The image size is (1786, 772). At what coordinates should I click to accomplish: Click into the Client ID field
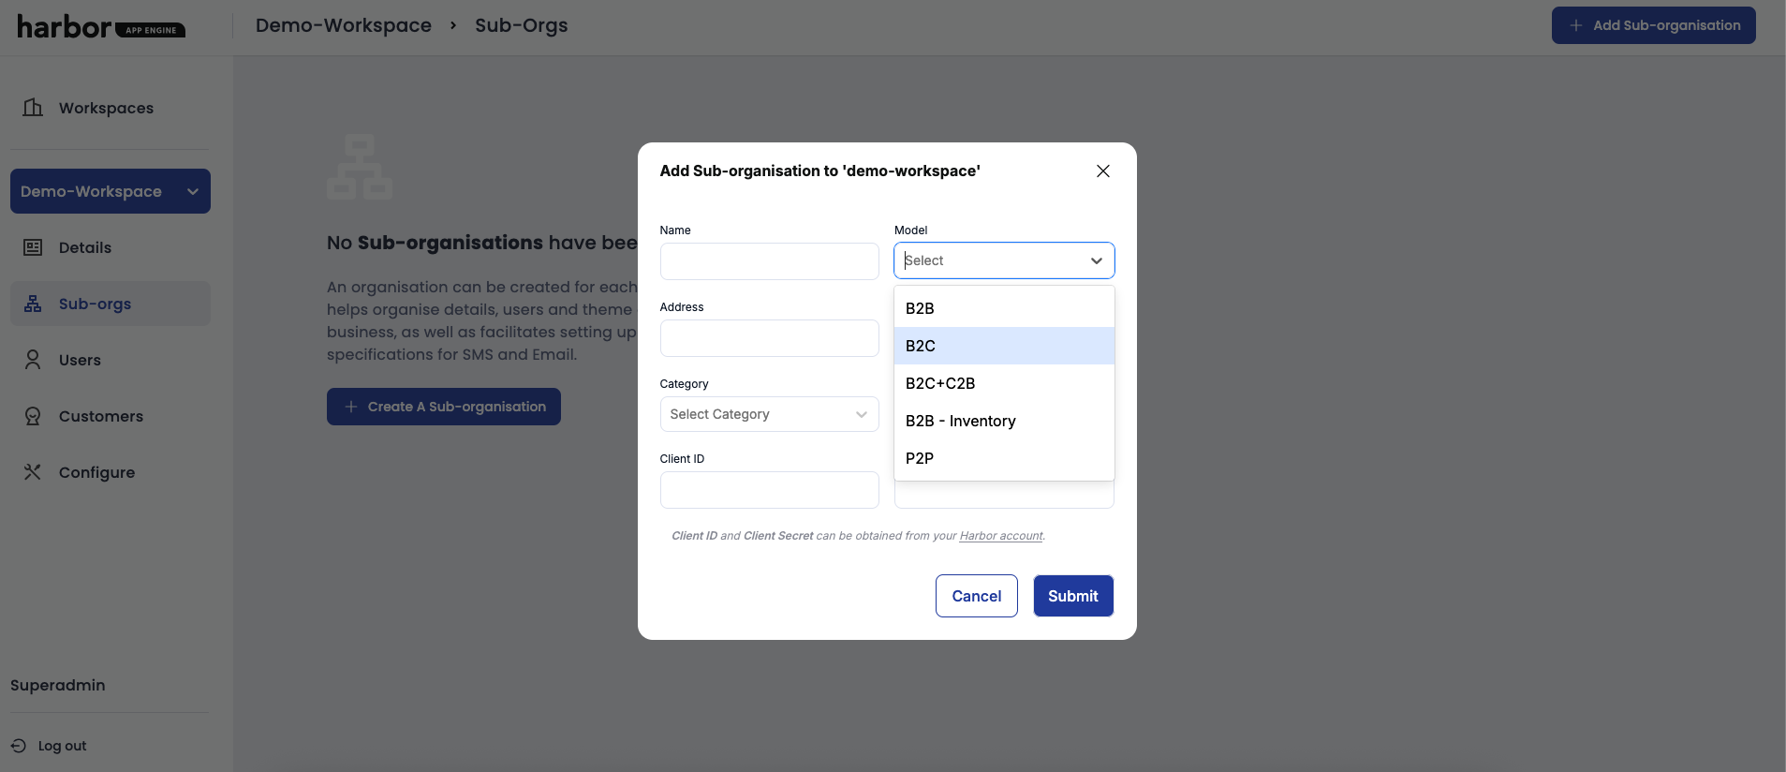click(x=769, y=490)
